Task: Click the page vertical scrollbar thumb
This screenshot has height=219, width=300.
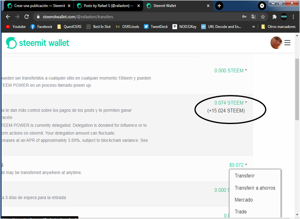Action: click(x=297, y=89)
